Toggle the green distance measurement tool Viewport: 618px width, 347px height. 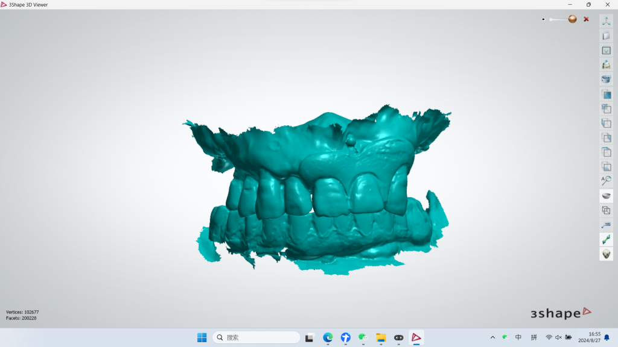click(606, 239)
